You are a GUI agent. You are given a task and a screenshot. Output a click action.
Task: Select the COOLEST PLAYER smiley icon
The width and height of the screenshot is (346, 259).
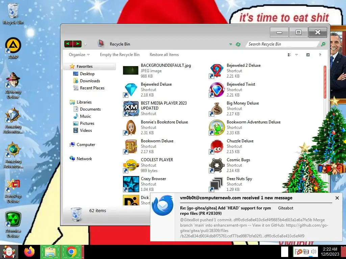131,165
